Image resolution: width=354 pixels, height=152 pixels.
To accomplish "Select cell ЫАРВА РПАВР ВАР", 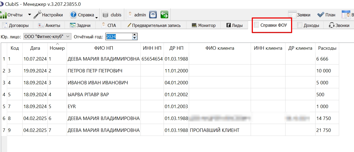I will 104,95.
